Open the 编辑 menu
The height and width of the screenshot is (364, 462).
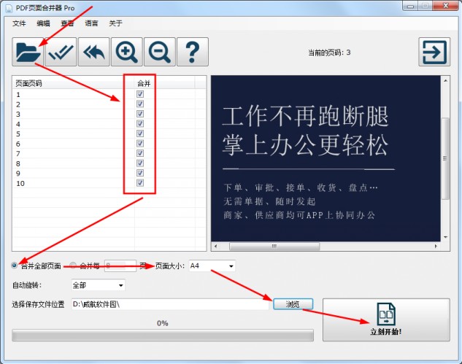tap(43, 23)
